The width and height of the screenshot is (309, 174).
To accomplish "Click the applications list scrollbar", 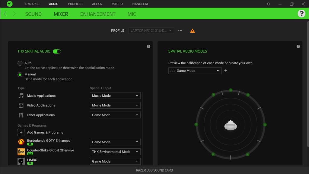I will 142,128.
